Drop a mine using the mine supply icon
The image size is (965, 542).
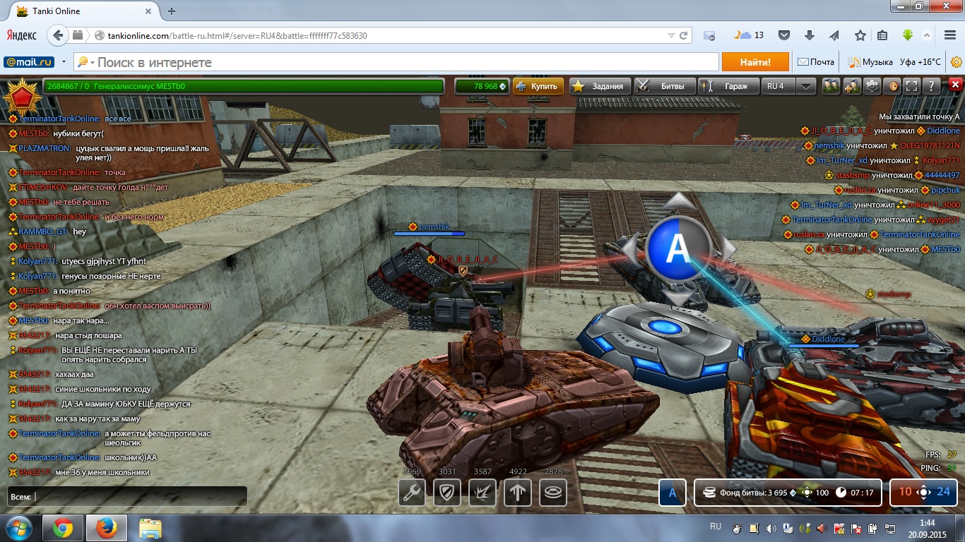pyautogui.click(x=553, y=493)
